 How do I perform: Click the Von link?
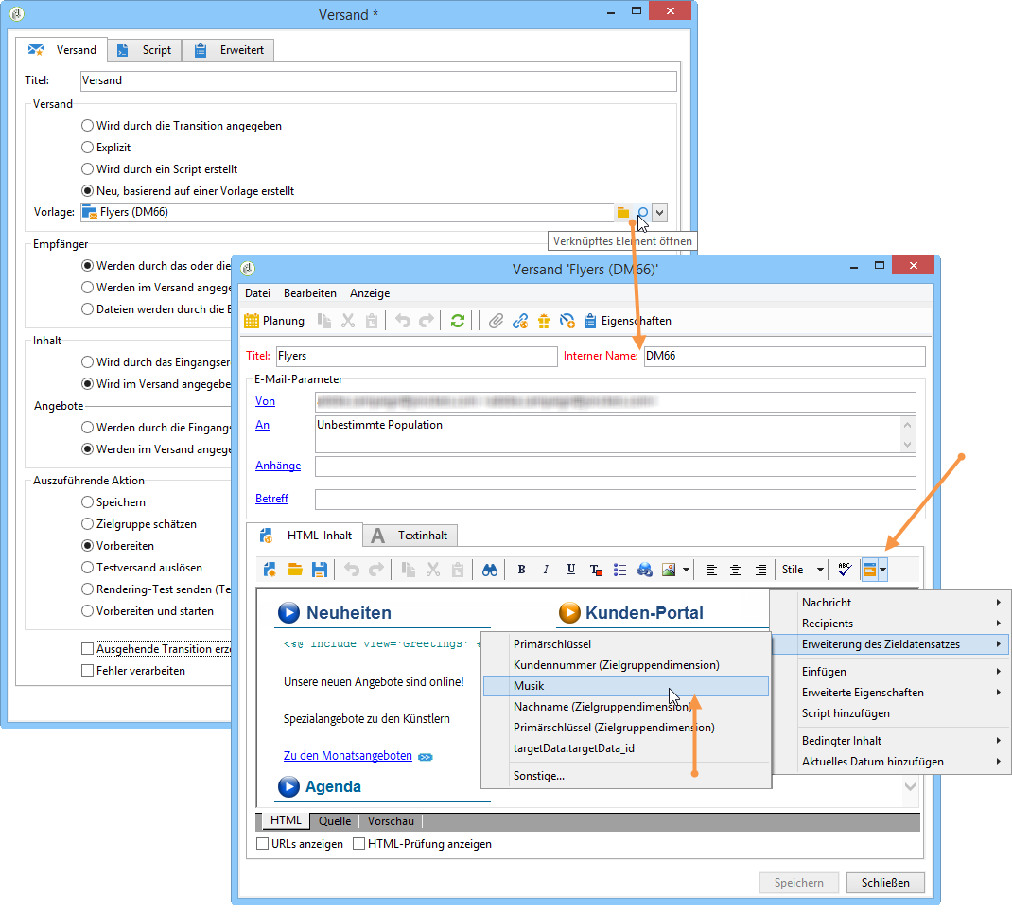click(265, 401)
